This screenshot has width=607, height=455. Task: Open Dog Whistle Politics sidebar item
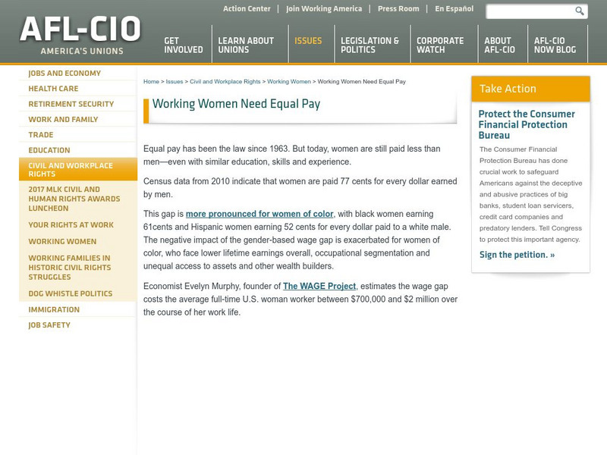point(70,293)
